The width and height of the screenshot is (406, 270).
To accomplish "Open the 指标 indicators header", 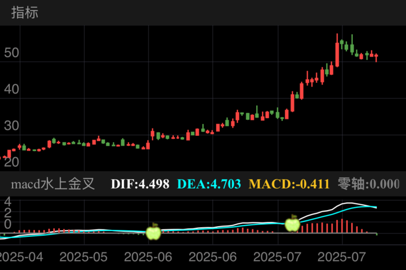I will pos(25,13).
